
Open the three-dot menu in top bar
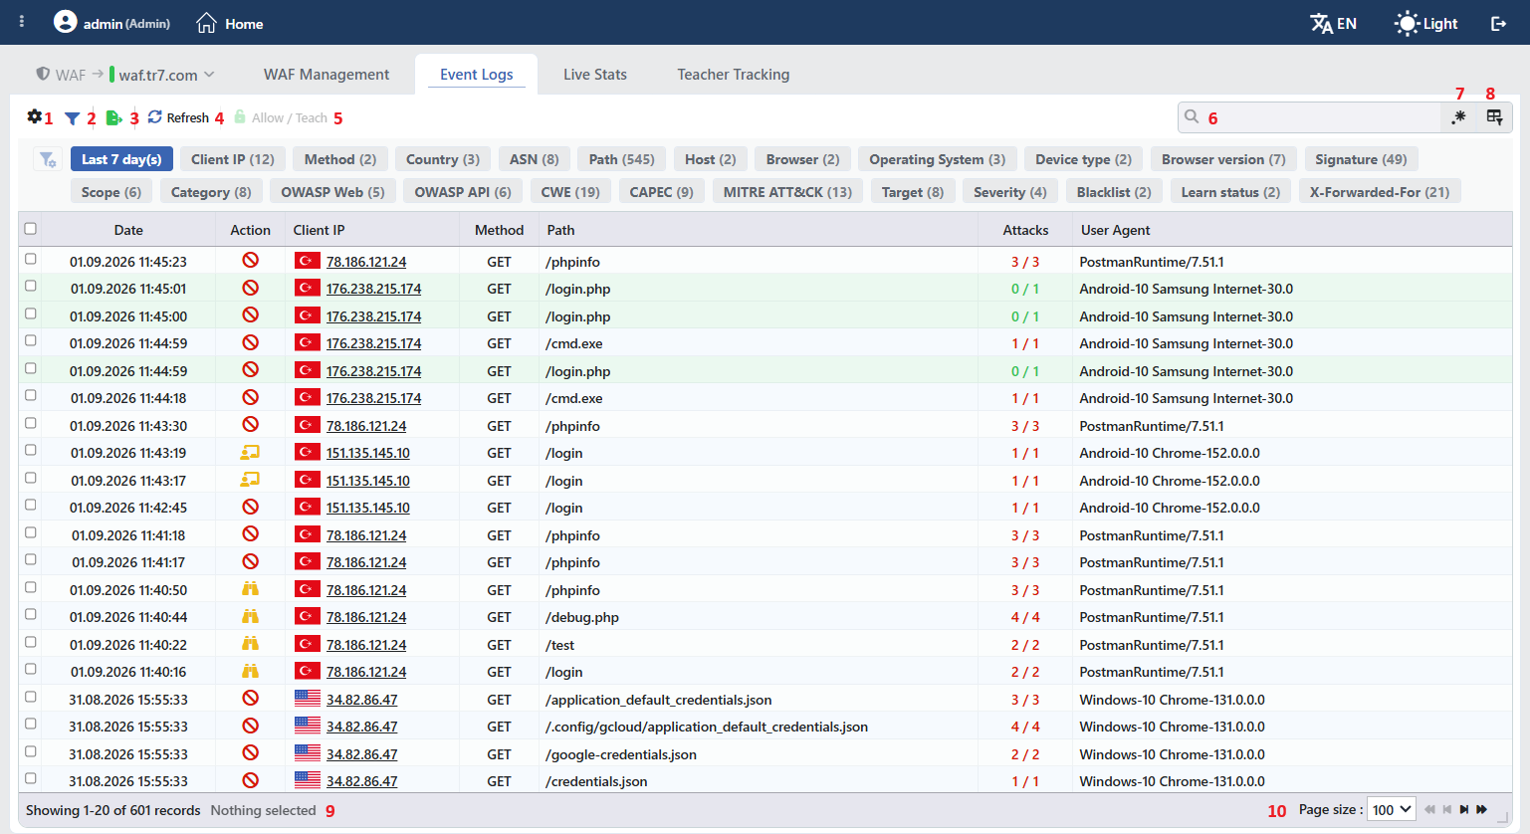tap(22, 22)
